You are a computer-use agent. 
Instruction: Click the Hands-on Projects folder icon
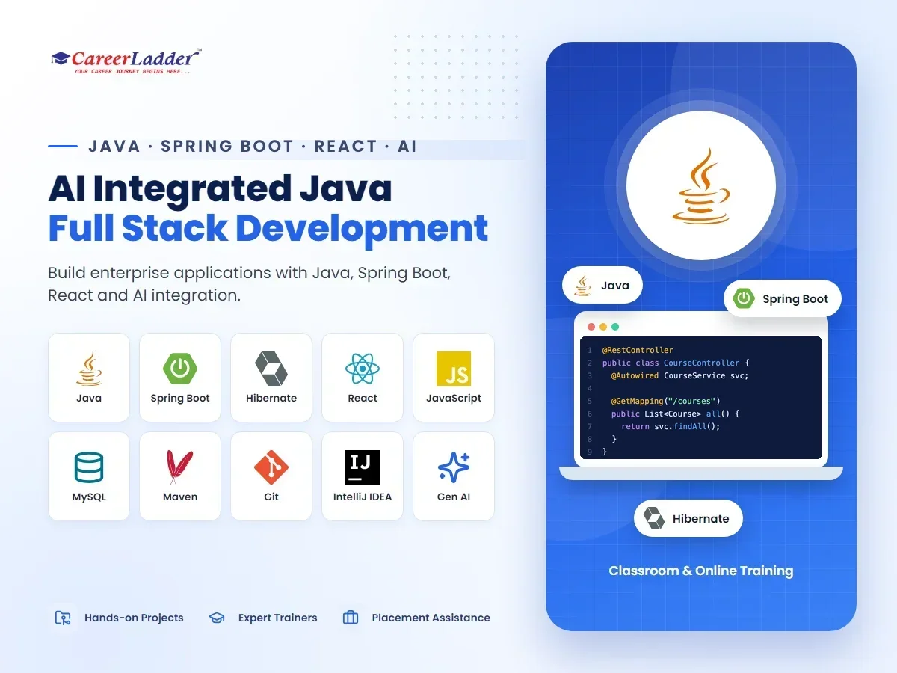tap(63, 618)
